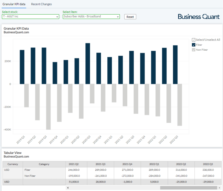Click the 2021 Q2 axis label
This screenshot has height=191, width=223.
119,140
